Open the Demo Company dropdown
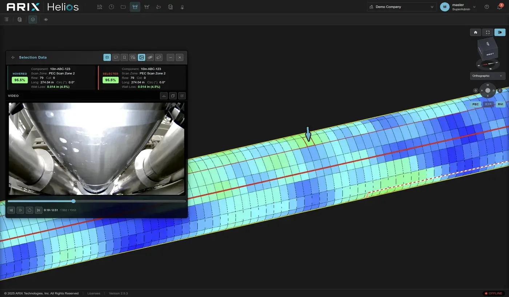 click(402, 7)
